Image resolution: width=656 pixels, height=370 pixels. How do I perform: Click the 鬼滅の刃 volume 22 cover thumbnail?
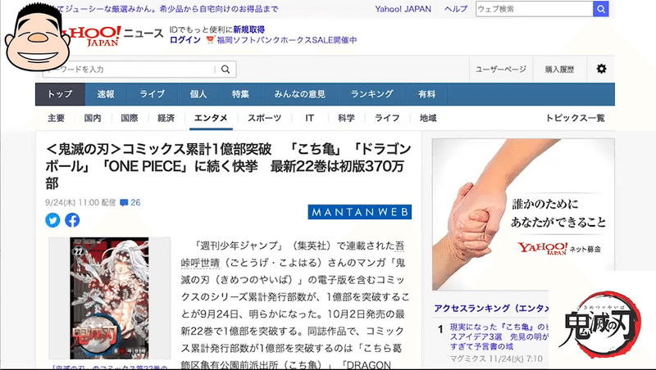(x=109, y=298)
